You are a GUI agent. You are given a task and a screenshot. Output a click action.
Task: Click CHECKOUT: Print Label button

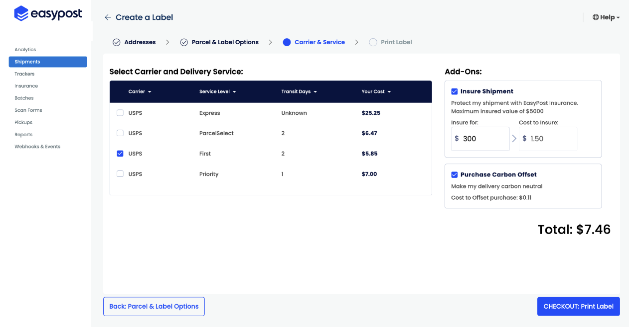point(578,307)
